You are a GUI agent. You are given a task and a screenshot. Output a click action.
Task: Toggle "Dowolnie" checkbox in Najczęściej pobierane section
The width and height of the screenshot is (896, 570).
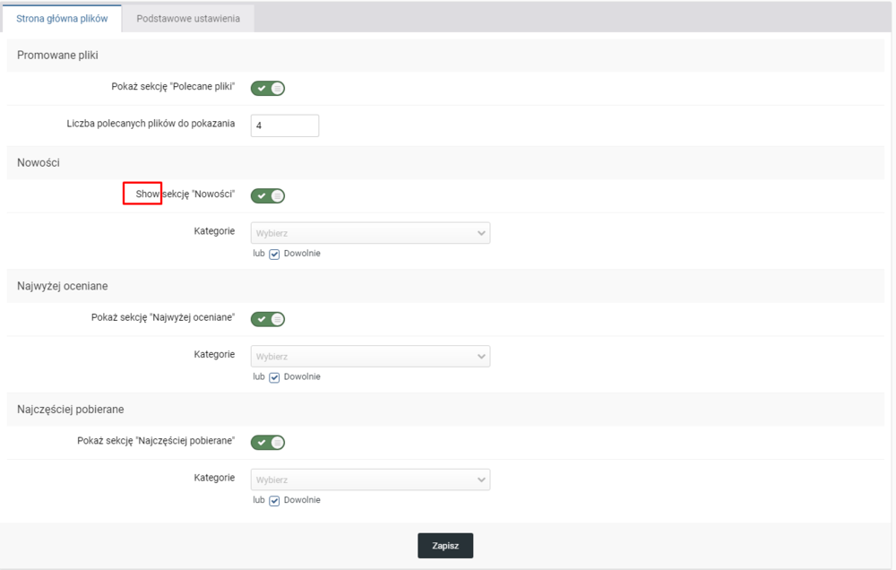[275, 500]
